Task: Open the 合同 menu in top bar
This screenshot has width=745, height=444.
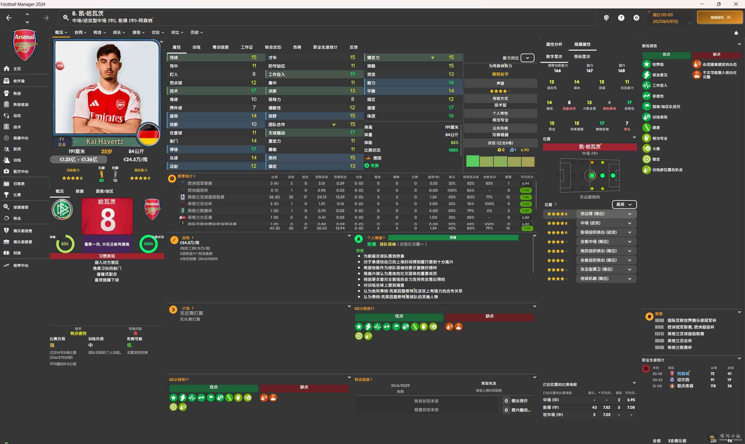Action: (80, 32)
